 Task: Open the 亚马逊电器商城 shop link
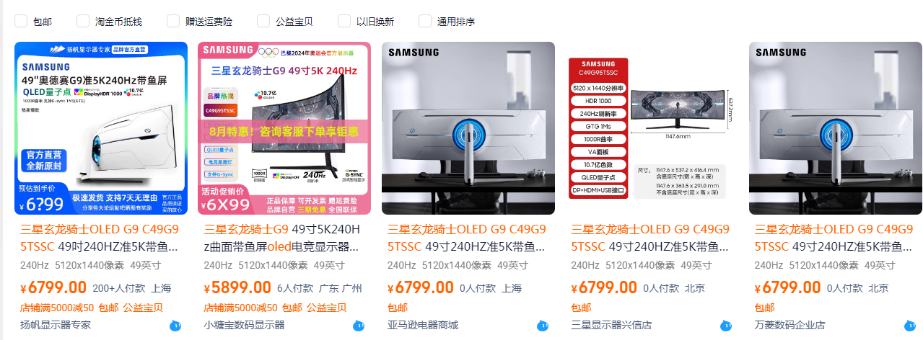[x=423, y=325]
